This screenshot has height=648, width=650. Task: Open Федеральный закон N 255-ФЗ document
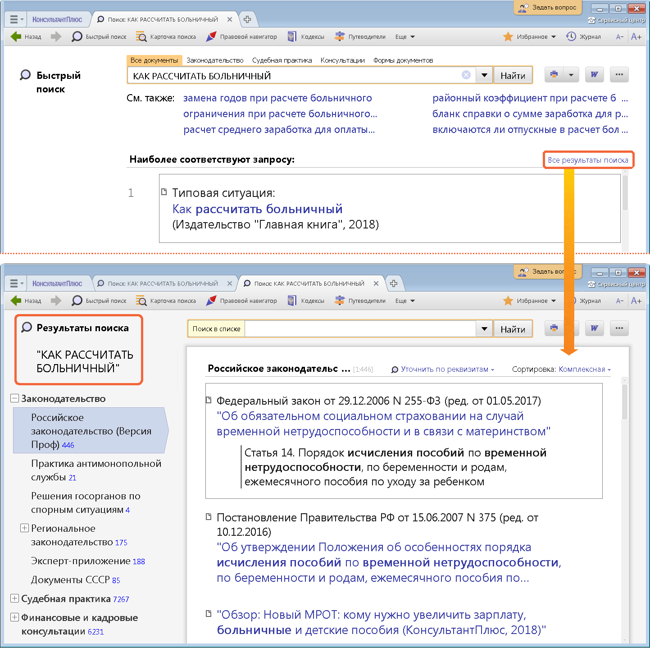tap(383, 424)
